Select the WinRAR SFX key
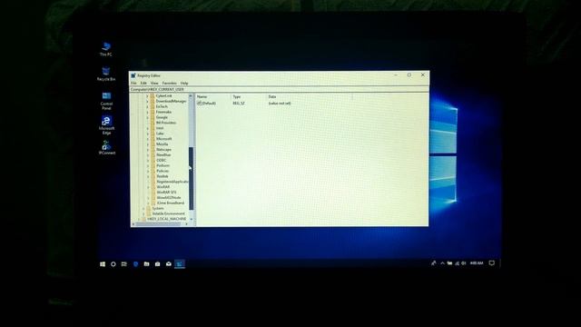Screen dimensions: 581x327 tap(166, 193)
